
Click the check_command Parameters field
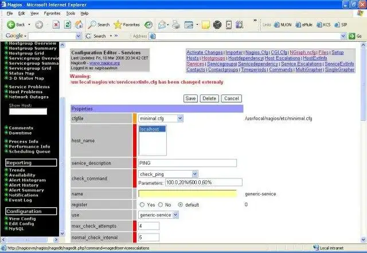click(204, 182)
